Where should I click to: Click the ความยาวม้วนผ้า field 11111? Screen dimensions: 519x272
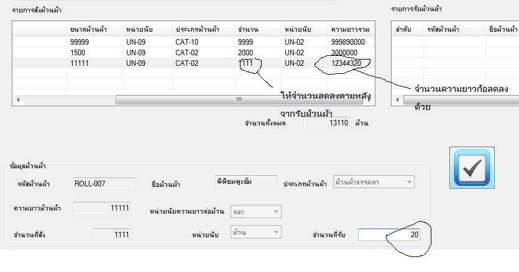102,208
